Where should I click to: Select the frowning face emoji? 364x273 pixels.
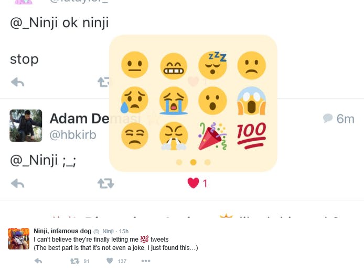point(252,65)
